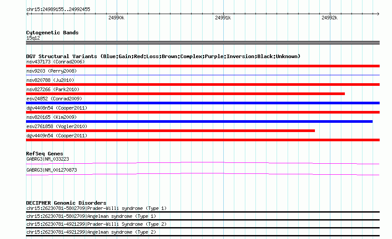Open nsv827266 (Park2010) variant label

53,89
